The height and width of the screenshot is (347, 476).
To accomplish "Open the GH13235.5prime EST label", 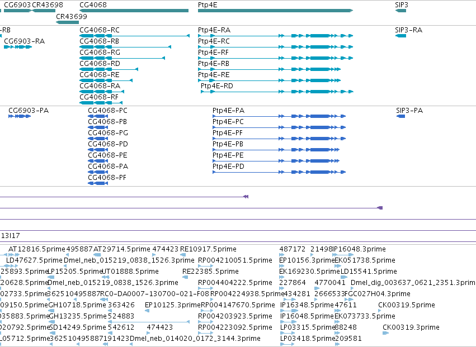I will (78, 316).
